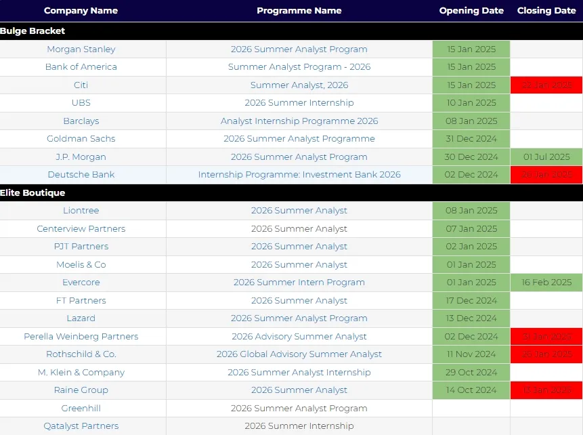Select Centerview's '07 Jan 2025' opening date
Image resolution: width=583 pixels, height=435 pixels.
(471, 229)
